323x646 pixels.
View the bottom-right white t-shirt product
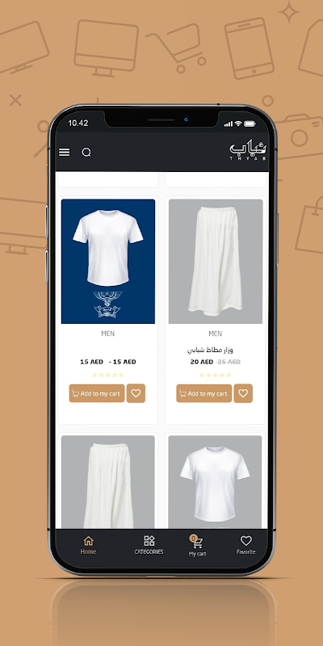(x=215, y=482)
